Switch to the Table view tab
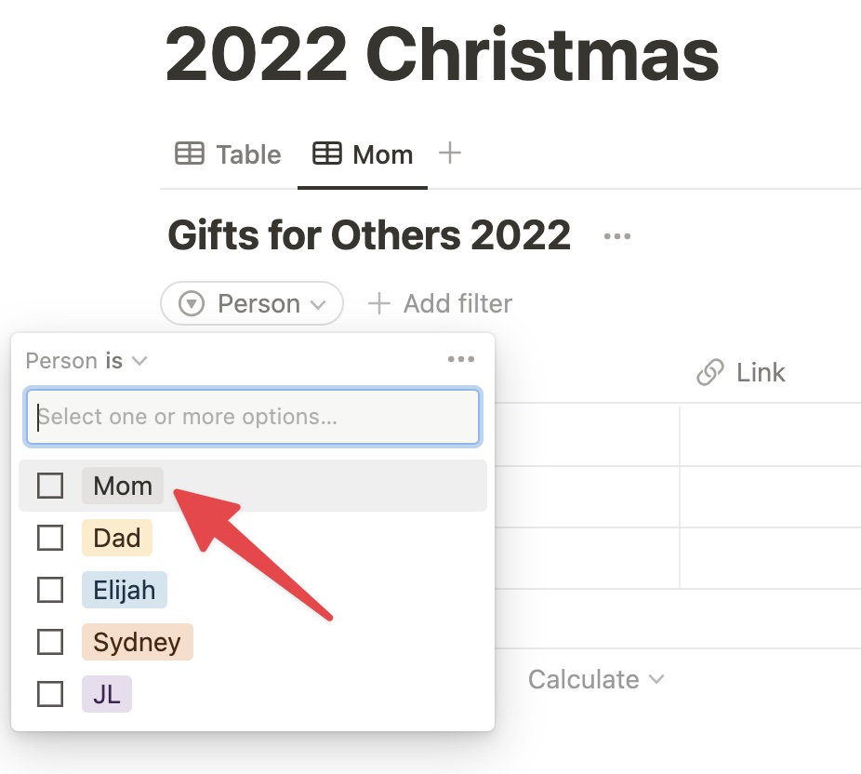861x774 pixels. pyautogui.click(x=228, y=154)
